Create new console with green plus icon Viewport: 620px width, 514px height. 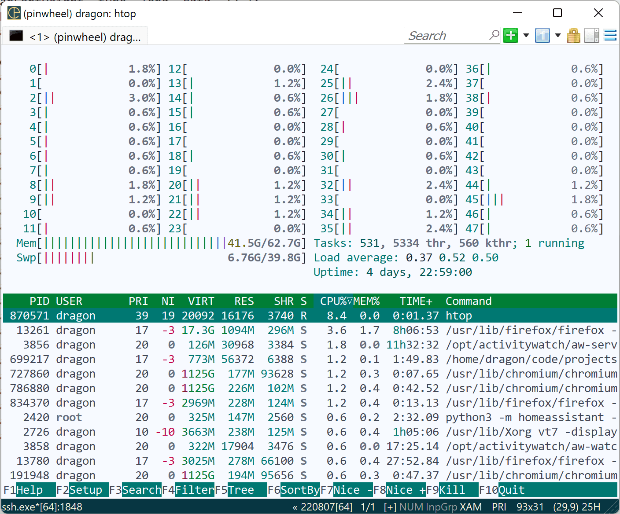pos(511,35)
